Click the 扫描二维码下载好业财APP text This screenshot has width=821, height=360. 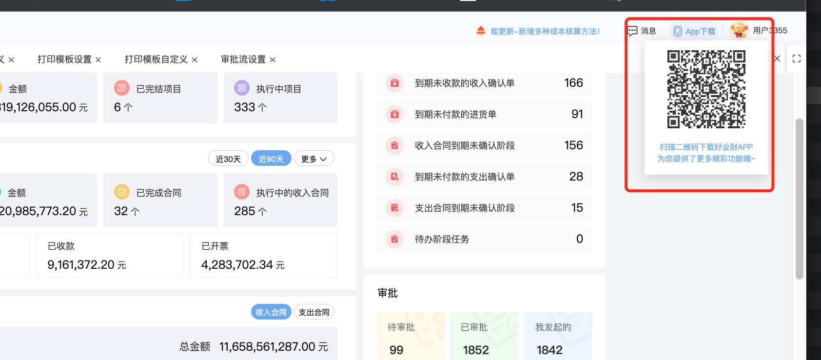point(706,147)
